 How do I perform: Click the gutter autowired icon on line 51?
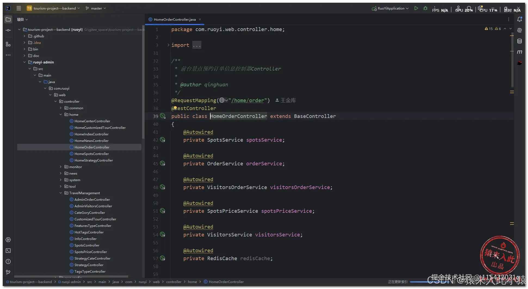click(163, 211)
